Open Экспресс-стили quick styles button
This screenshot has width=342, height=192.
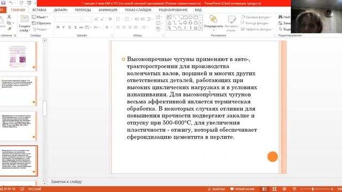coord(231,23)
